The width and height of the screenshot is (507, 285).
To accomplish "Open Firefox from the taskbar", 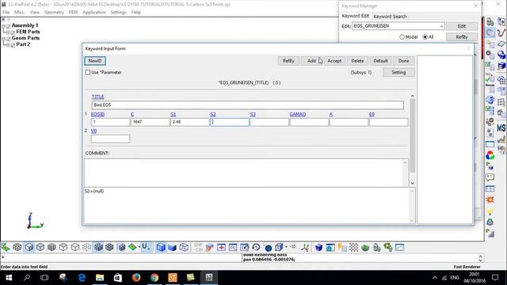I will pos(136,278).
